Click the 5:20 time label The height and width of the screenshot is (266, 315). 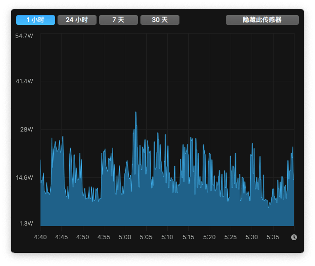[209, 237]
